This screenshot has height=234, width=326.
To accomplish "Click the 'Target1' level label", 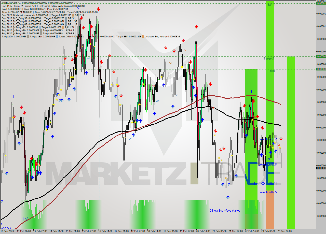I will (269, 58).
